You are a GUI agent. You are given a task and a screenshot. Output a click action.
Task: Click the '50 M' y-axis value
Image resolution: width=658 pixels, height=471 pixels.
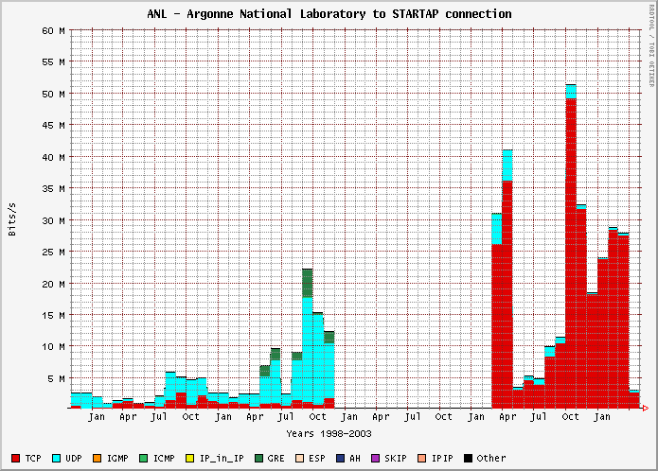(x=53, y=94)
